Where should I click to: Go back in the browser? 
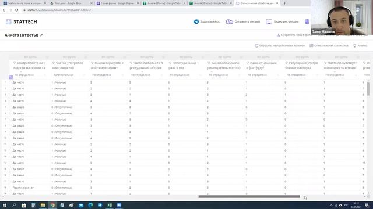(x=4, y=10)
